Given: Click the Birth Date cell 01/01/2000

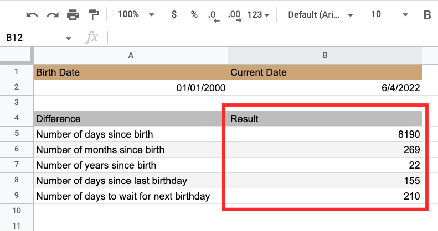Looking at the screenshot, I should (131, 87).
